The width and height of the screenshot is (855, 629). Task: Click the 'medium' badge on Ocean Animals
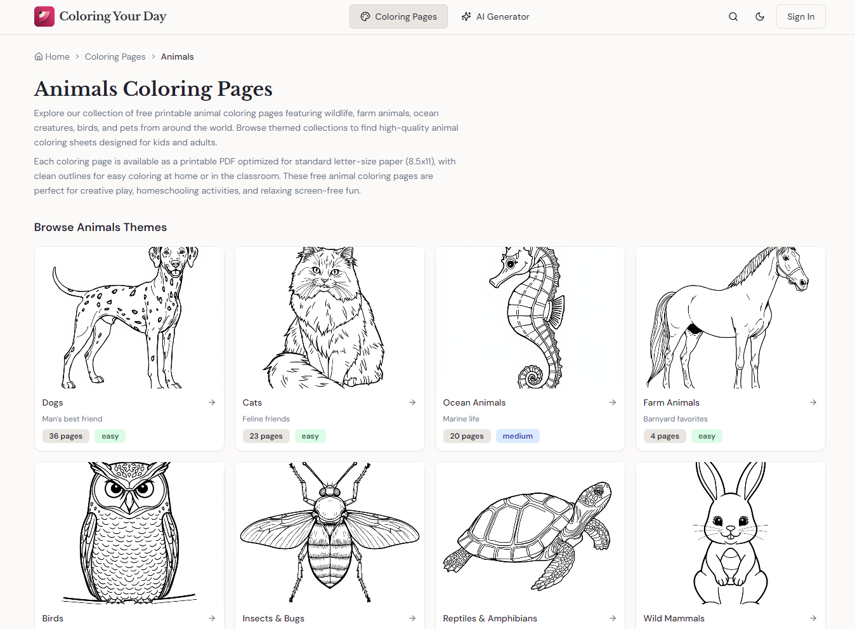pyautogui.click(x=518, y=435)
